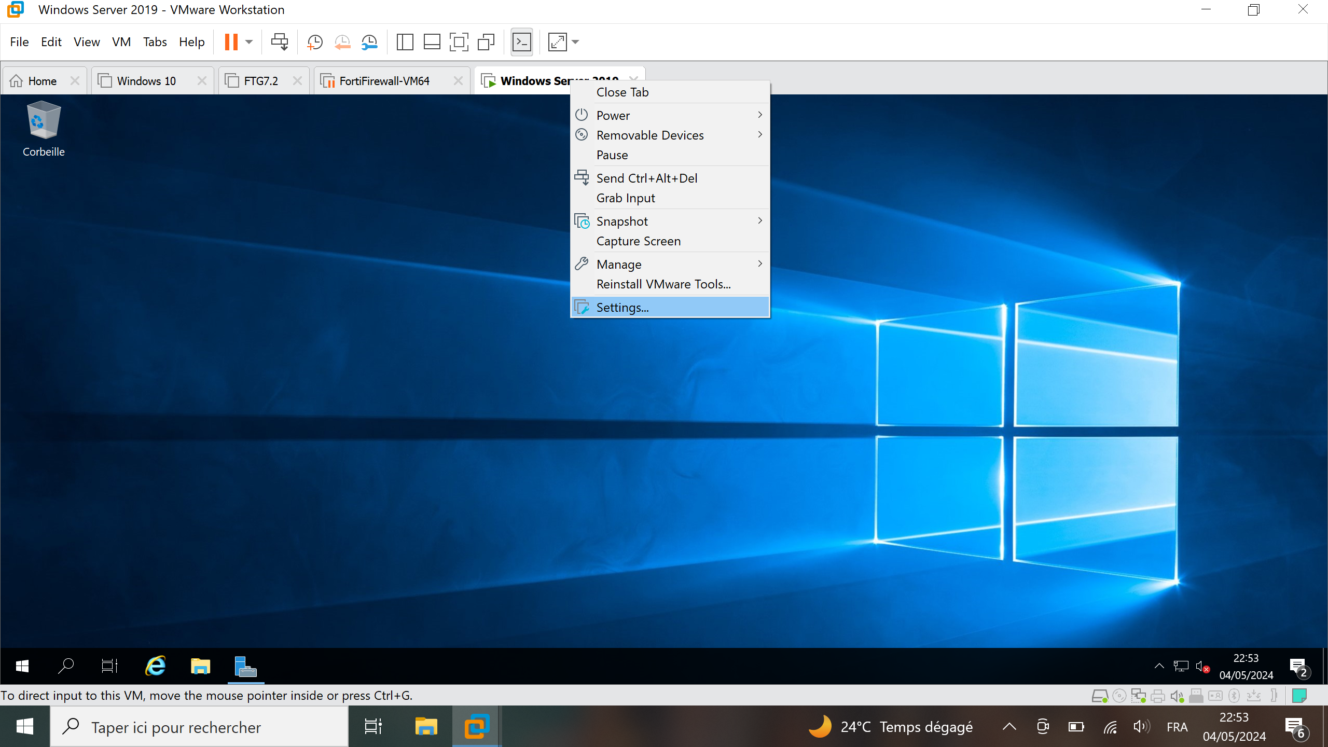This screenshot has height=747, width=1328.
Task: Close the FortiFirewall-VM64 tab
Action: tap(458, 81)
